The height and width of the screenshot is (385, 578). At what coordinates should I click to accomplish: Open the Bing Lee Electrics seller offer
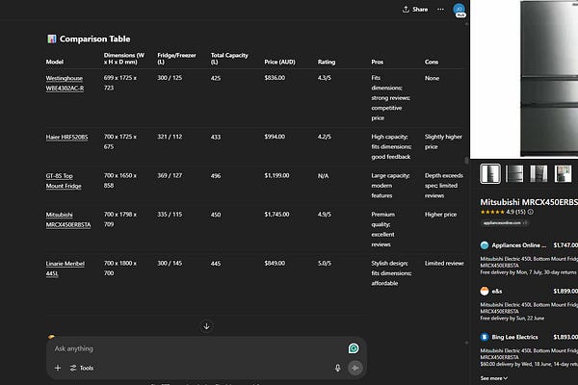[x=529, y=350]
